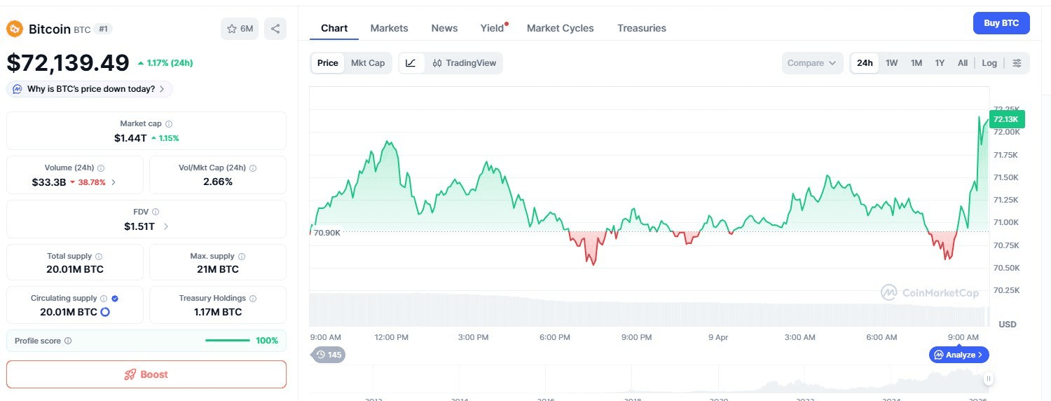The height and width of the screenshot is (401, 1051).
Task: Click the Profile score info icon
Action: pos(68,341)
